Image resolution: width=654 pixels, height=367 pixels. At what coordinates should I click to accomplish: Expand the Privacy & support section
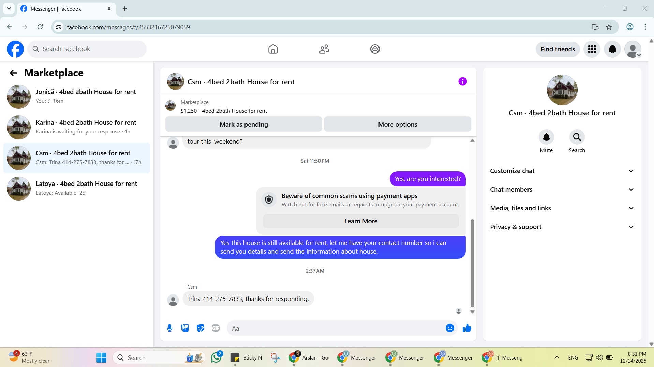tap(562, 227)
